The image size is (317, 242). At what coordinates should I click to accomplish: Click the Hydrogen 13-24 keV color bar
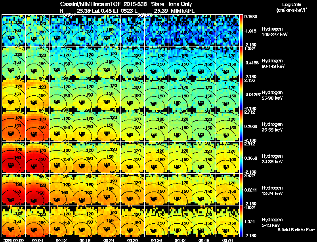pos(241,189)
